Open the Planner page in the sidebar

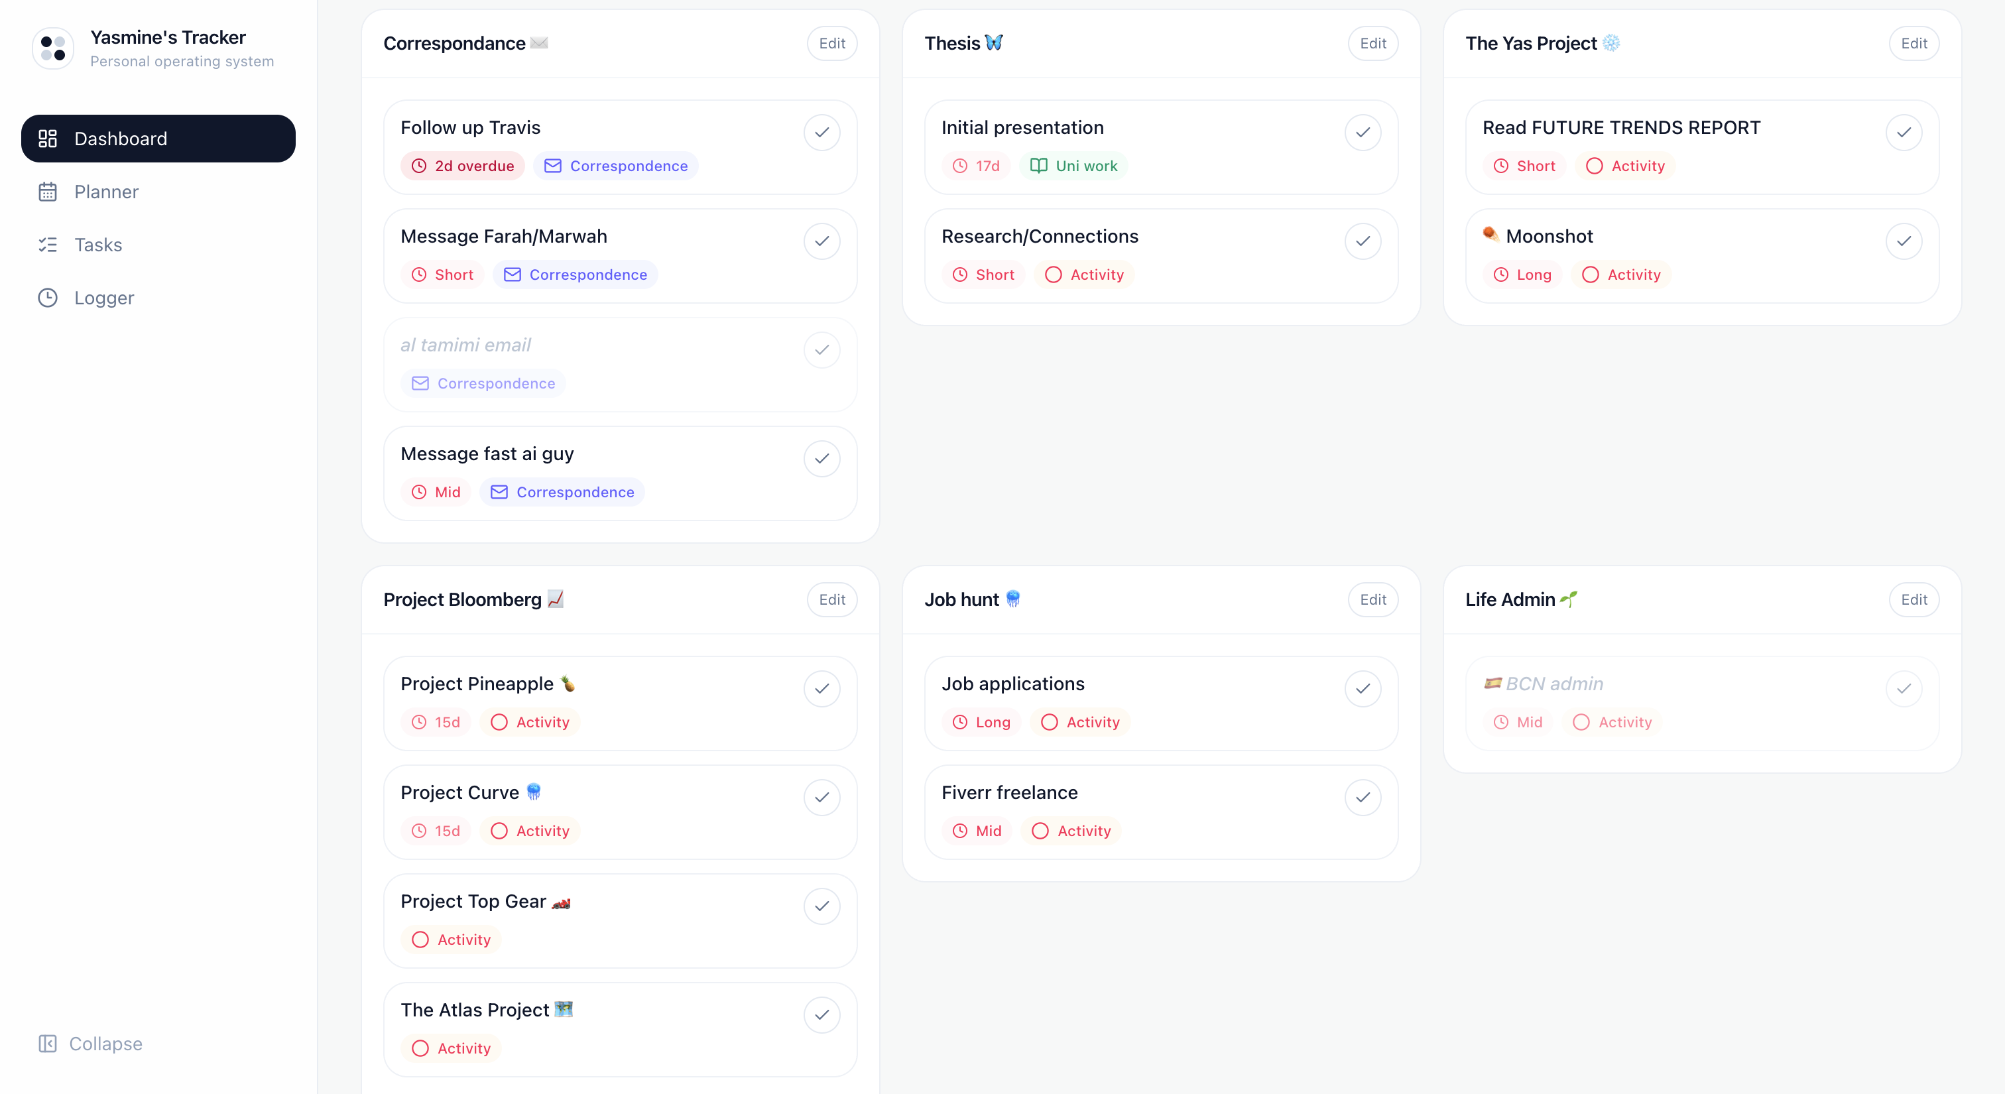point(158,192)
